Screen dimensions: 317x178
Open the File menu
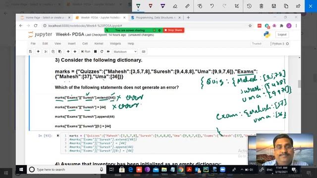click(33, 44)
